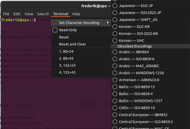Select Baltic — ISO-8859-4 encoding
This screenshot has width=190, height=129.
[150, 94]
